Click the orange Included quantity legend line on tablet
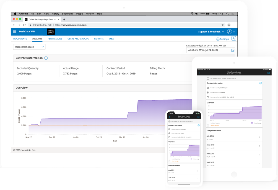 pyautogui.click(x=208, y=123)
